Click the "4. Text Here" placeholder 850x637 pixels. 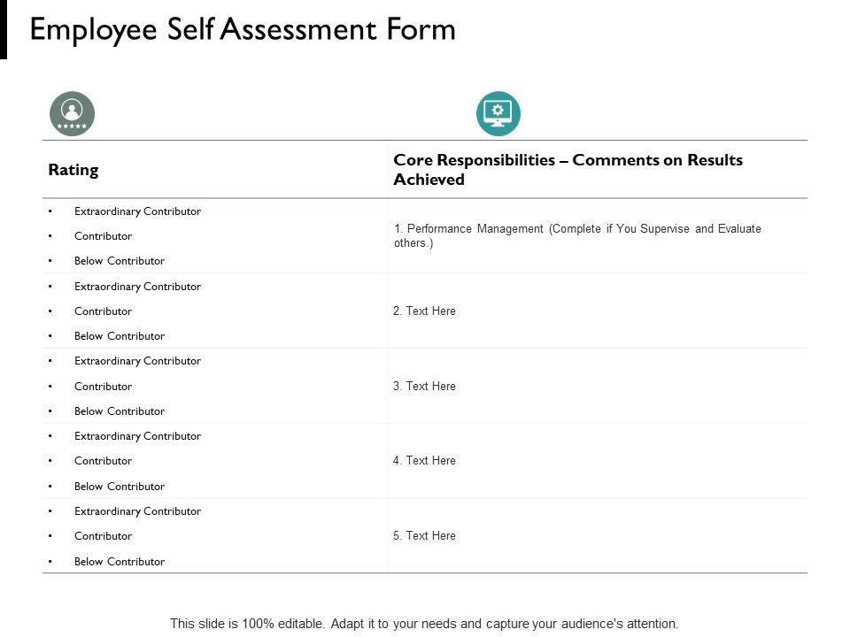425,461
